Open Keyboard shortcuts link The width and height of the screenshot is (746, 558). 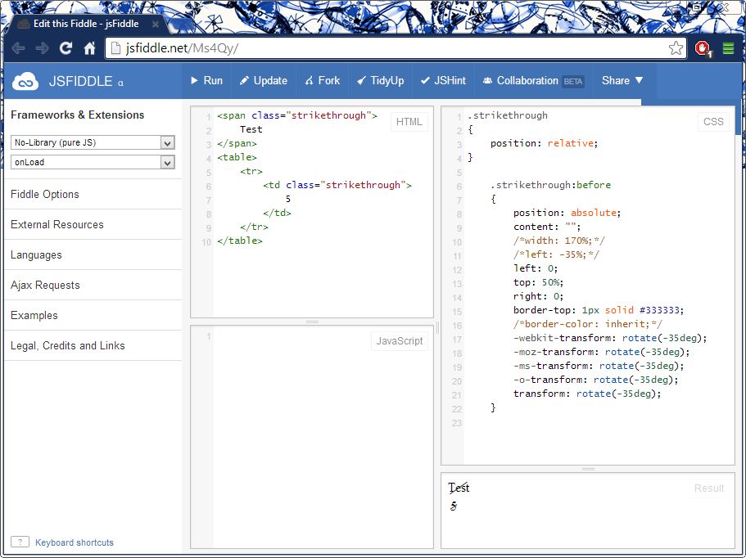pos(75,542)
